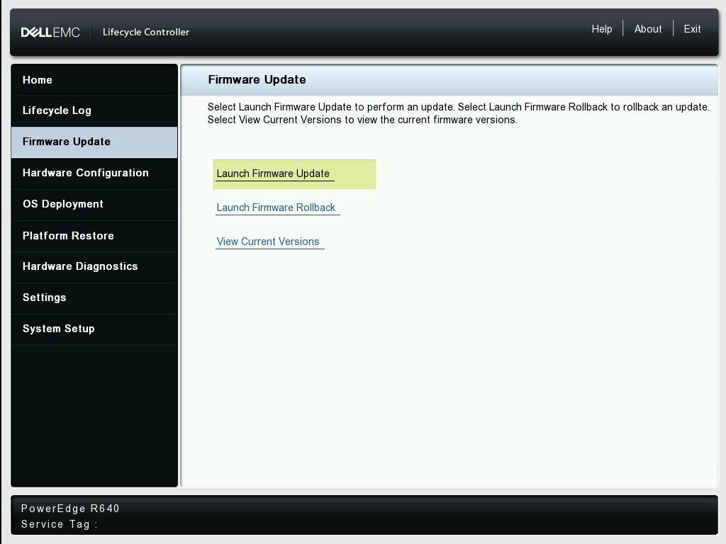The height and width of the screenshot is (544, 726).
Task: Open Hardware Diagnostics
Action: 80,266
